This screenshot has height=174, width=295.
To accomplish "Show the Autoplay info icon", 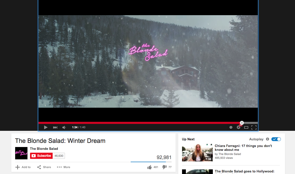I will tap(268, 139).
